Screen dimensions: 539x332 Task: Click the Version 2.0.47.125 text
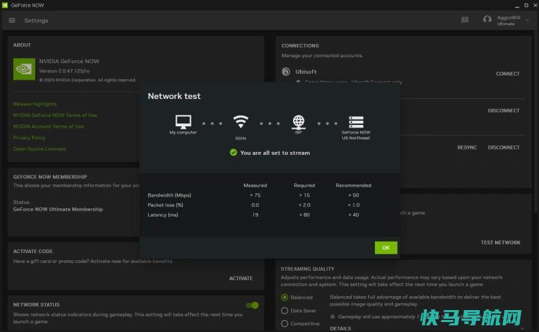[64, 71]
